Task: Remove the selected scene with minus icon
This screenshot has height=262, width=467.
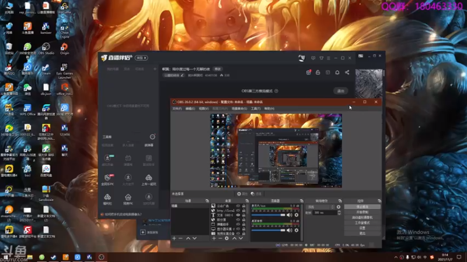Action: point(180,238)
